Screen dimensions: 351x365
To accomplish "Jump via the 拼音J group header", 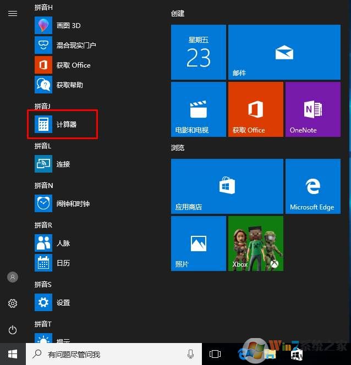I will click(42, 106).
